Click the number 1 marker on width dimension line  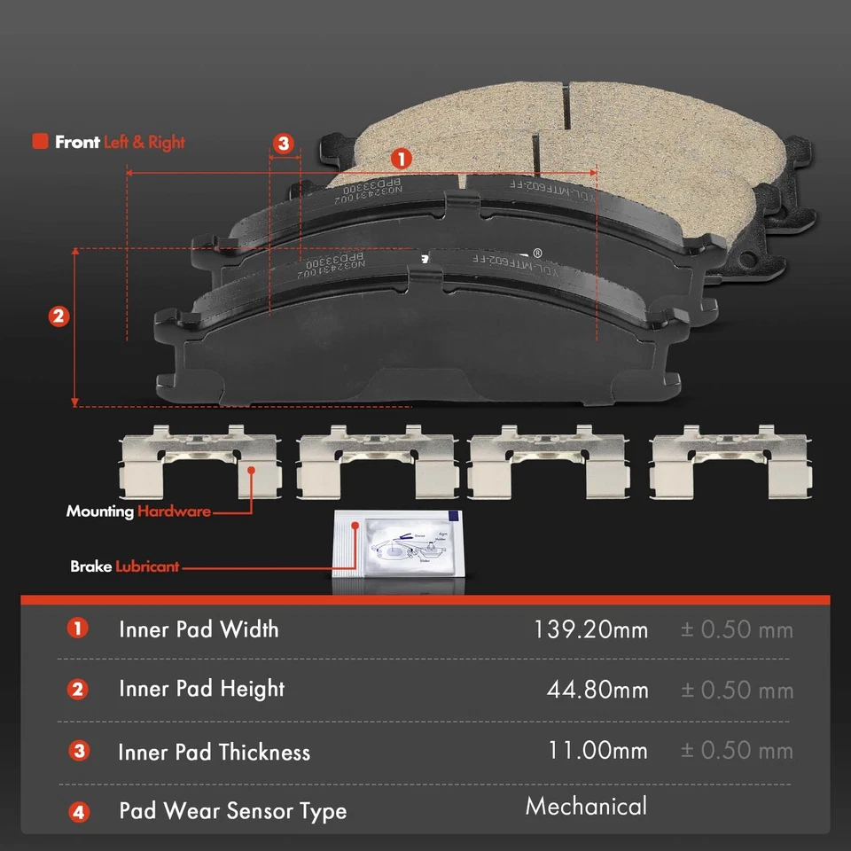tap(402, 159)
